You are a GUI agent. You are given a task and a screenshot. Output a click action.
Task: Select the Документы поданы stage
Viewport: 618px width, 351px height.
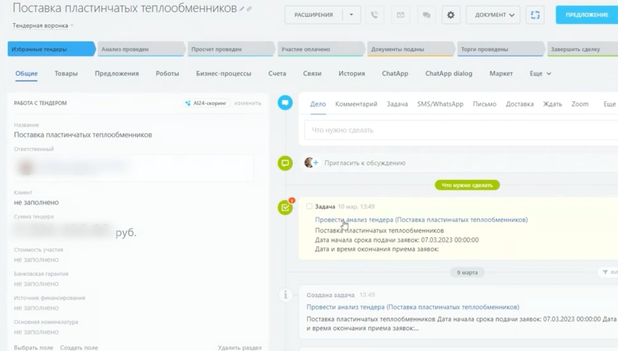pos(410,49)
